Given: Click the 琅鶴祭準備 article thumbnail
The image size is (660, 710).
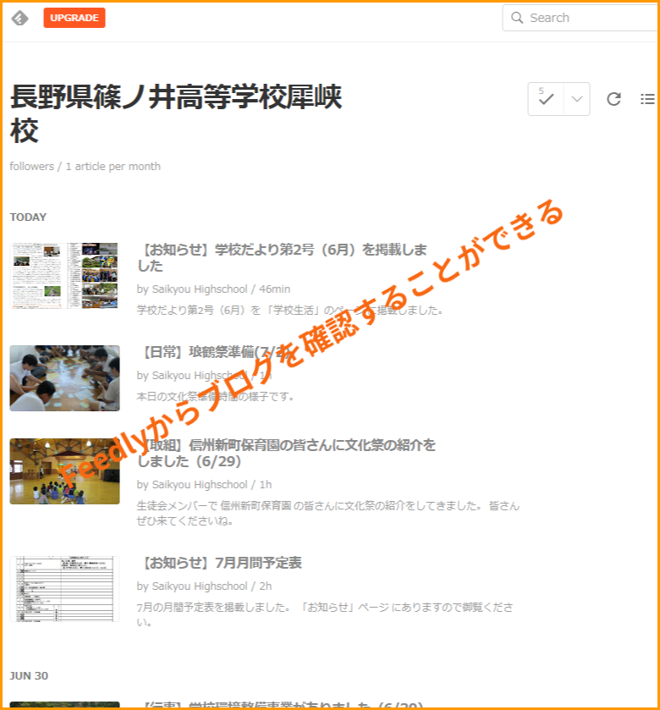Looking at the screenshot, I should 64,377.
